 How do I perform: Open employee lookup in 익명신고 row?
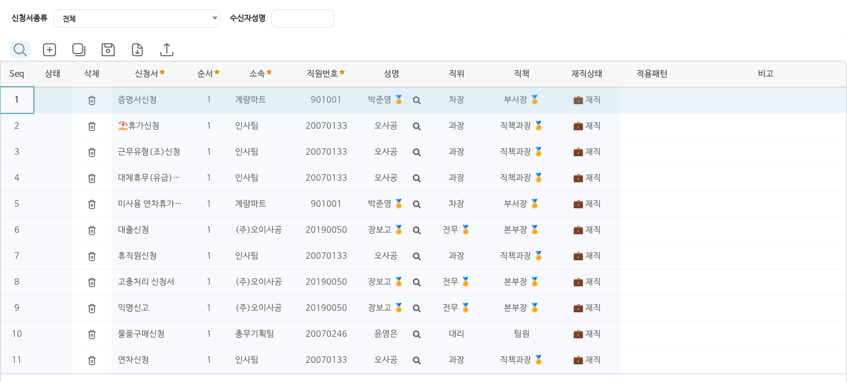coord(417,309)
